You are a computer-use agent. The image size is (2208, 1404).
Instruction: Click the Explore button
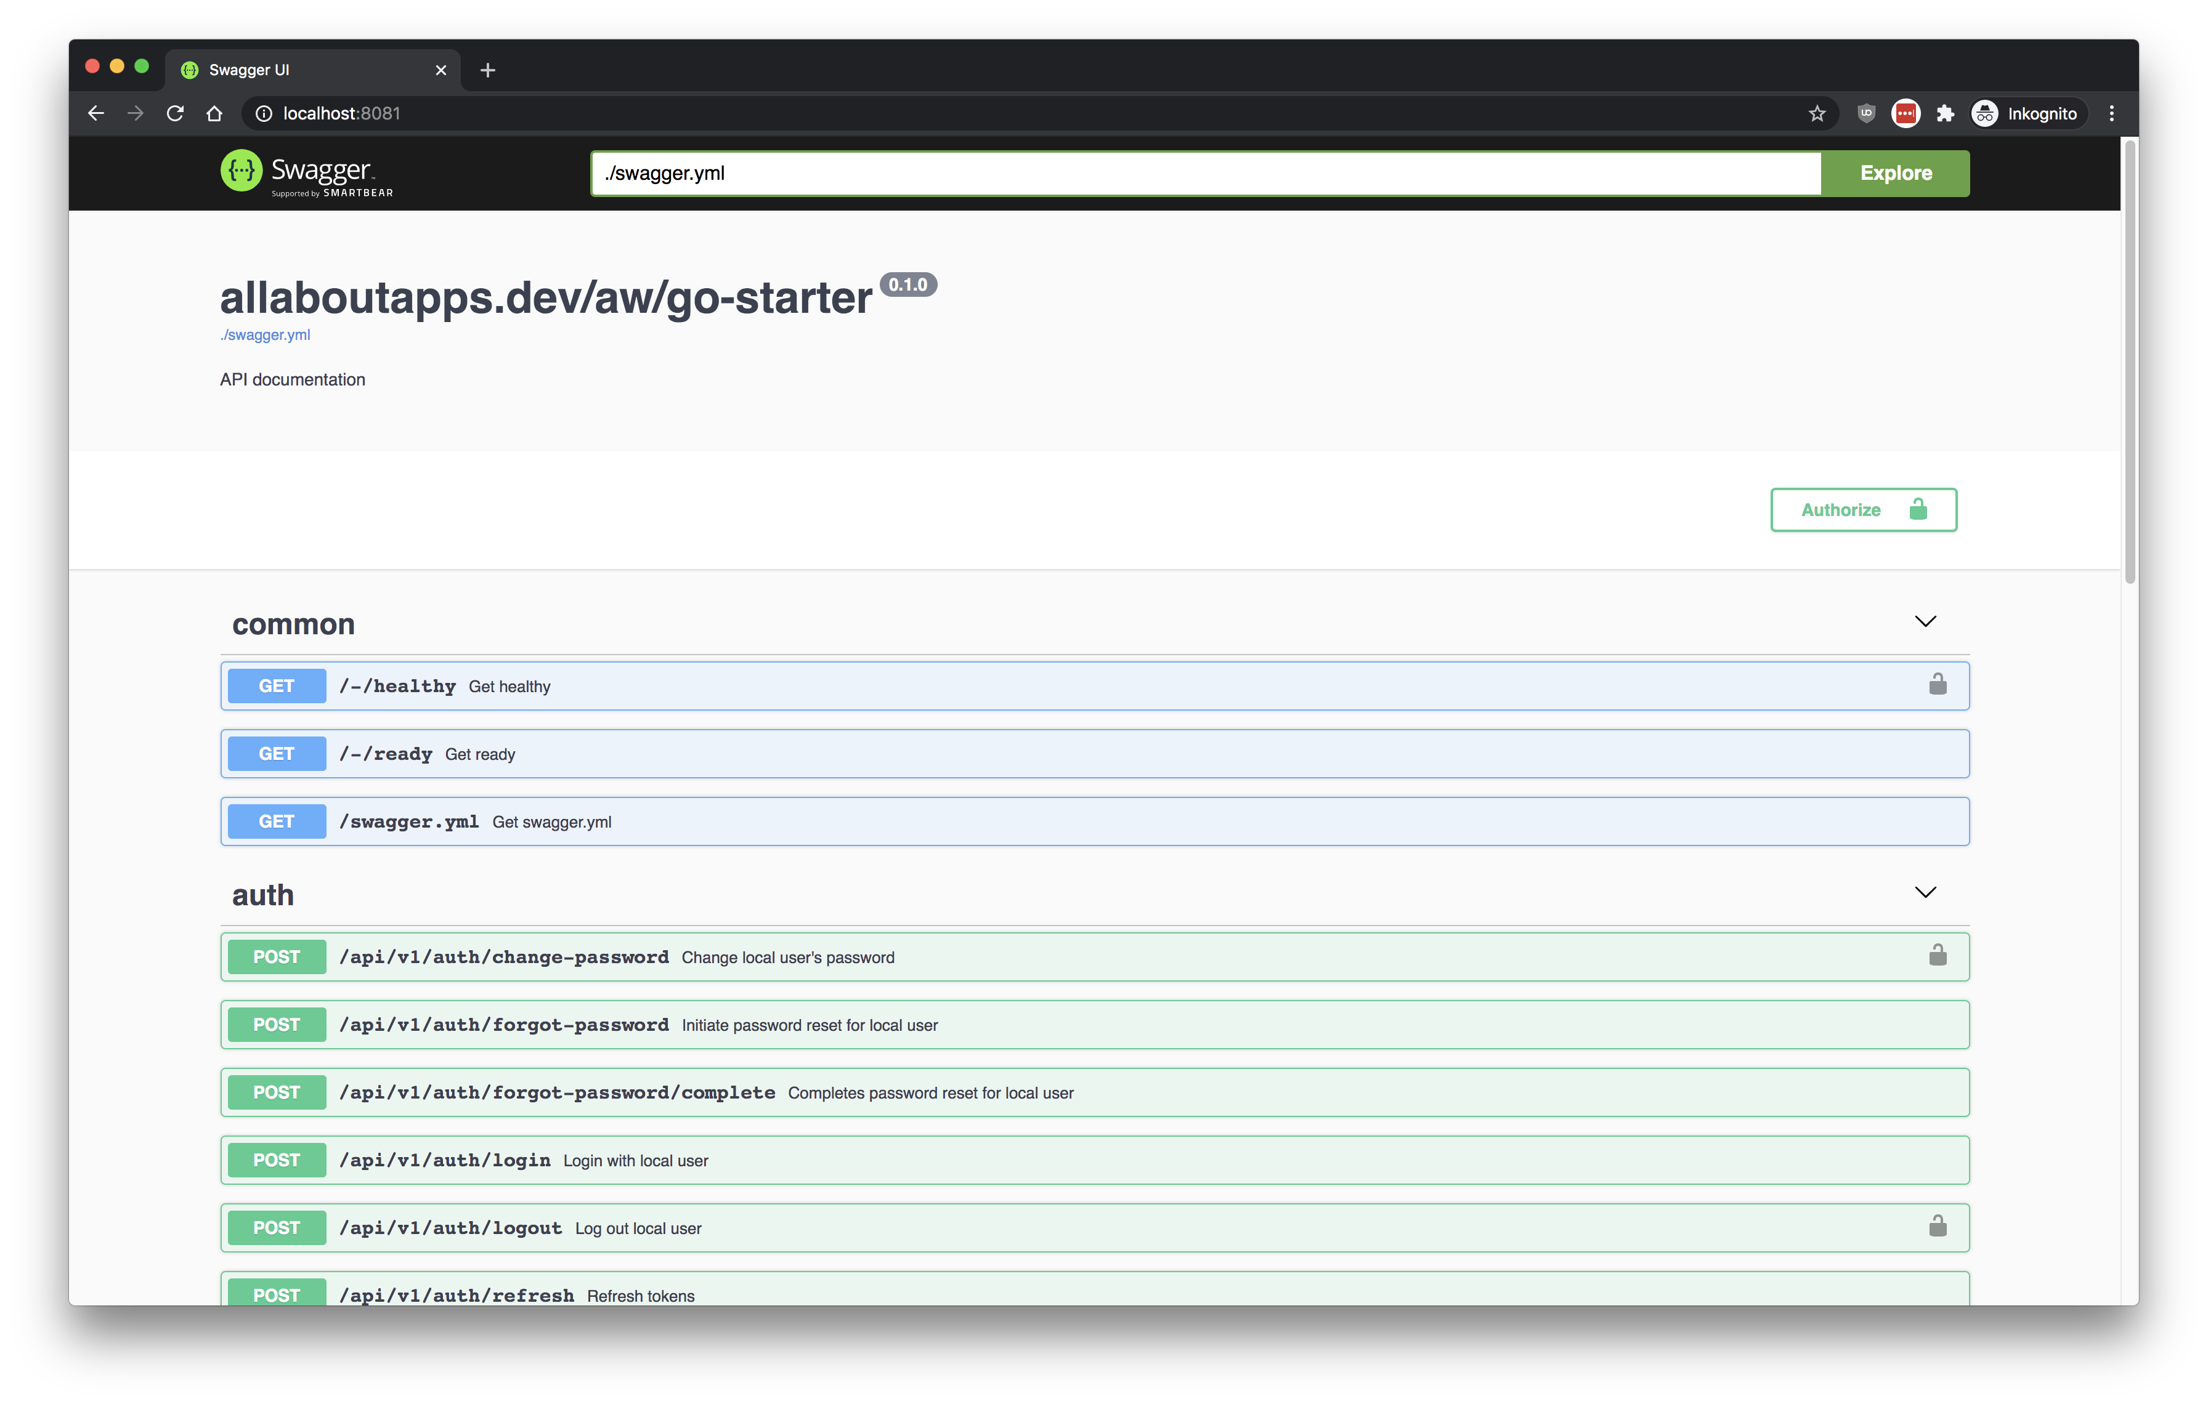click(x=1896, y=172)
